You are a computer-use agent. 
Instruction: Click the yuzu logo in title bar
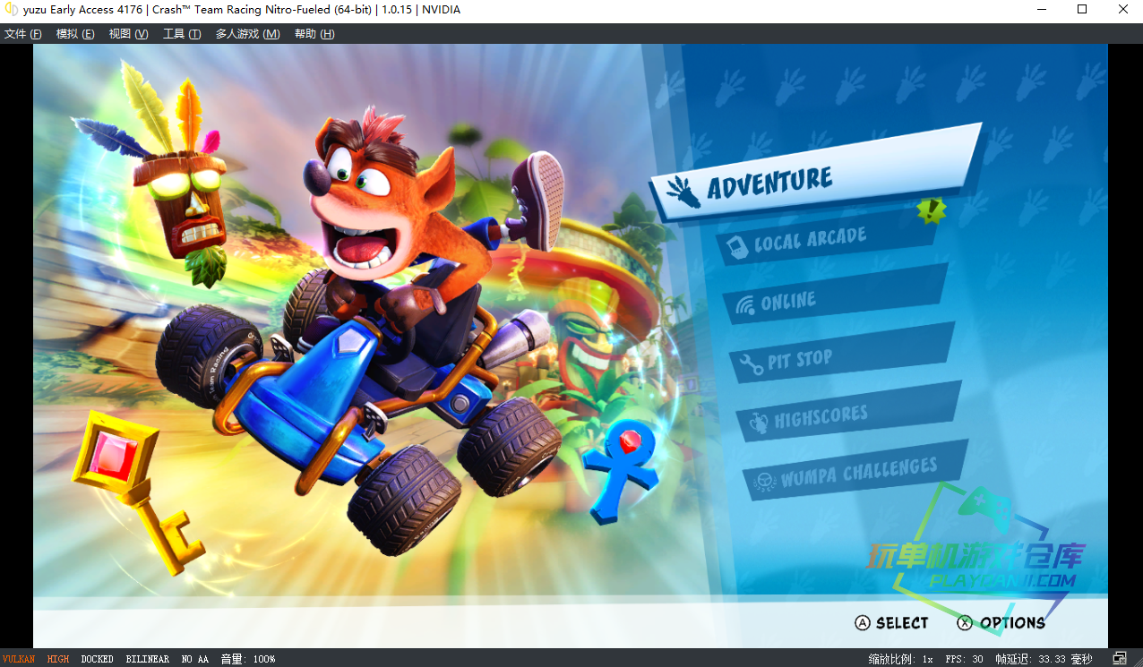[12, 9]
